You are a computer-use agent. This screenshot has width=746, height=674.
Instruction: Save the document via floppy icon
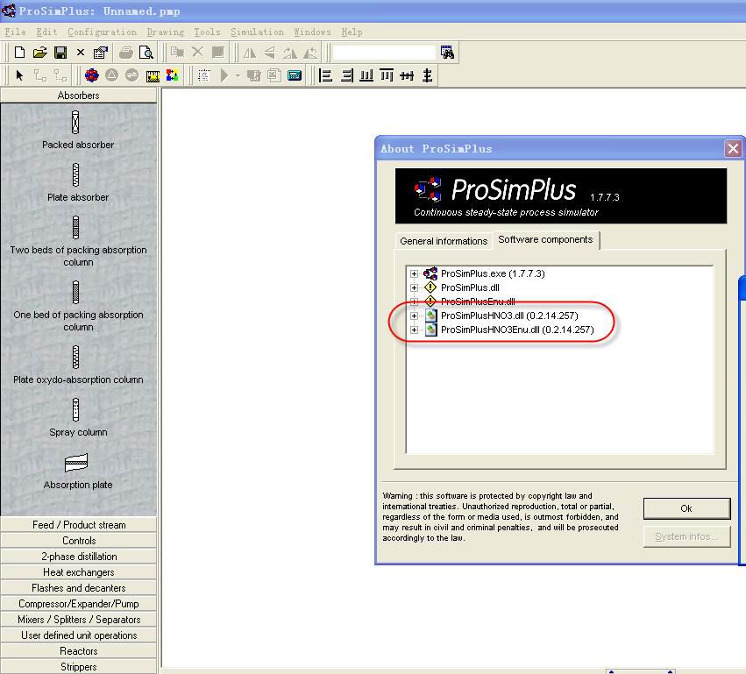point(60,53)
